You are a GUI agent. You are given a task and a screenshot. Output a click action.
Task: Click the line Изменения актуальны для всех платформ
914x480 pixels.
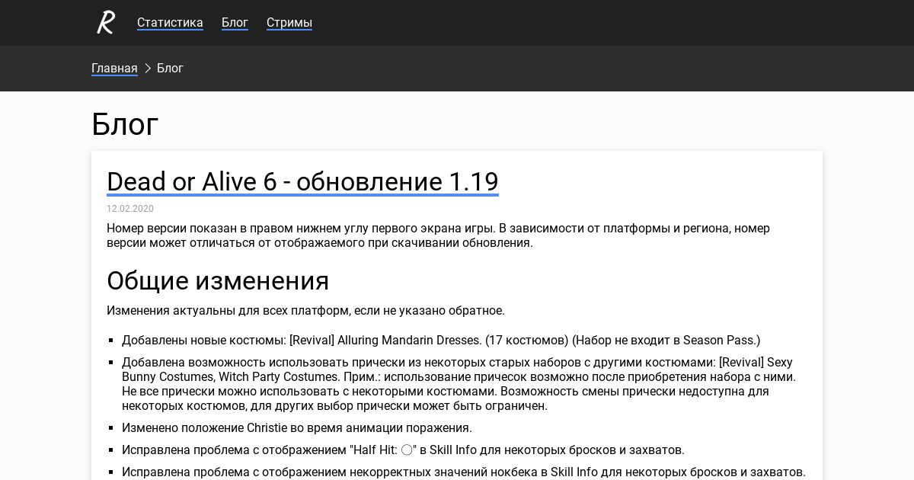coord(305,311)
